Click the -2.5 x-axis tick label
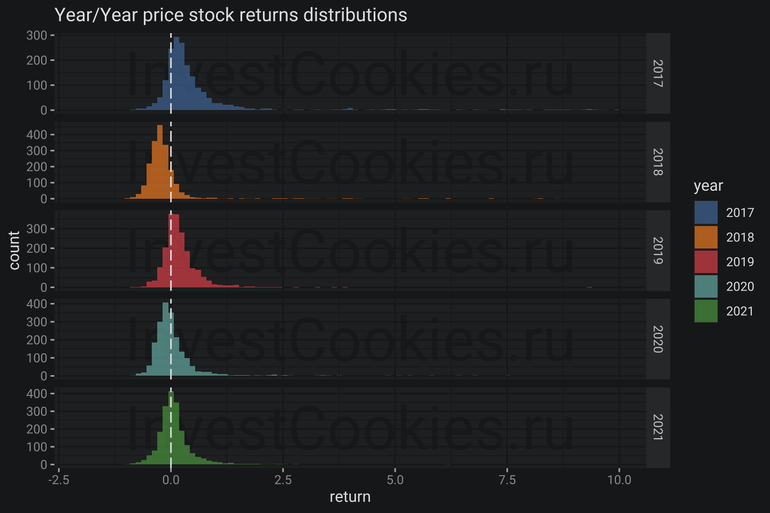 58,480
